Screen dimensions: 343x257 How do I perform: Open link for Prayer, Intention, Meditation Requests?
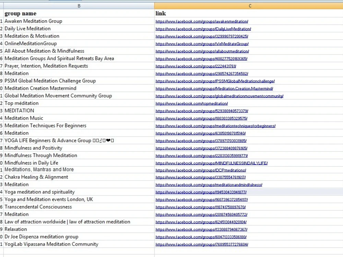click(x=196, y=66)
